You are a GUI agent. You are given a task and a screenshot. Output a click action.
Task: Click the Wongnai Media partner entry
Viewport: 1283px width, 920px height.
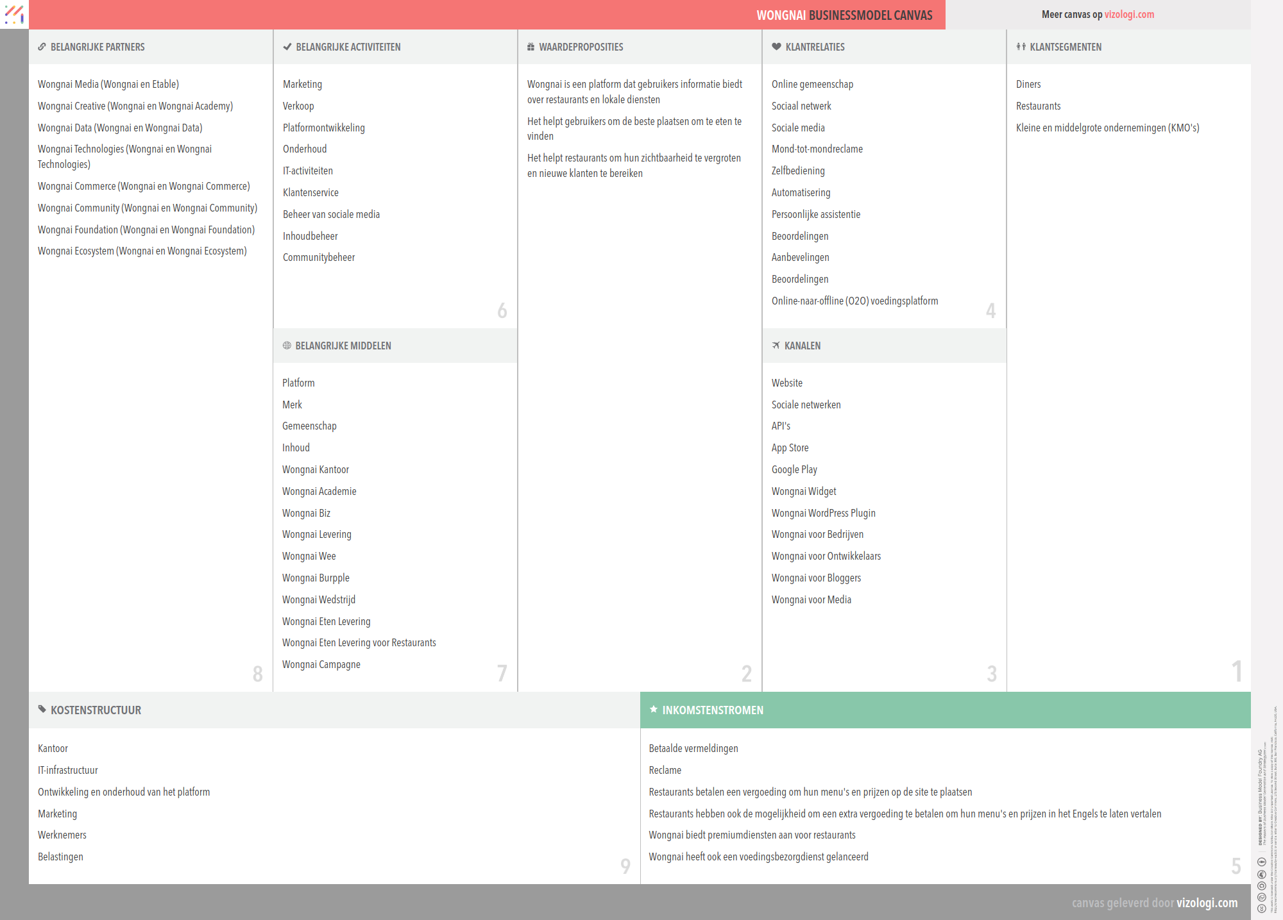(x=108, y=84)
